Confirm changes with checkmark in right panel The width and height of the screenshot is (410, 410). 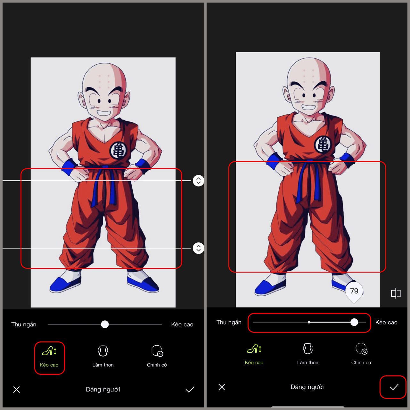pyautogui.click(x=394, y=387)
